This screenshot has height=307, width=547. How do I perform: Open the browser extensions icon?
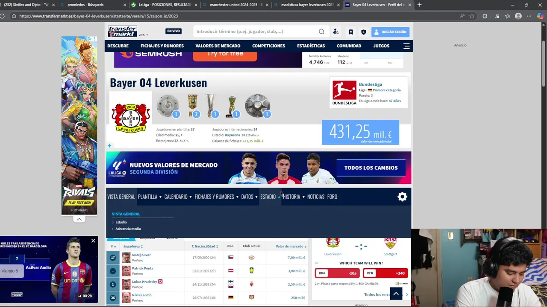click(x=485, y=16)
